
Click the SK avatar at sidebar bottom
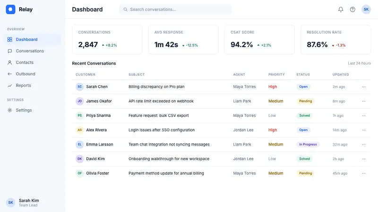10,203
